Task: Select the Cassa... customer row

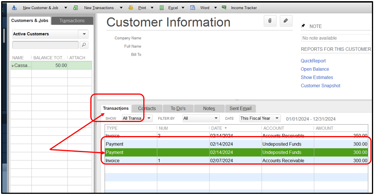Action: point(51,65)
